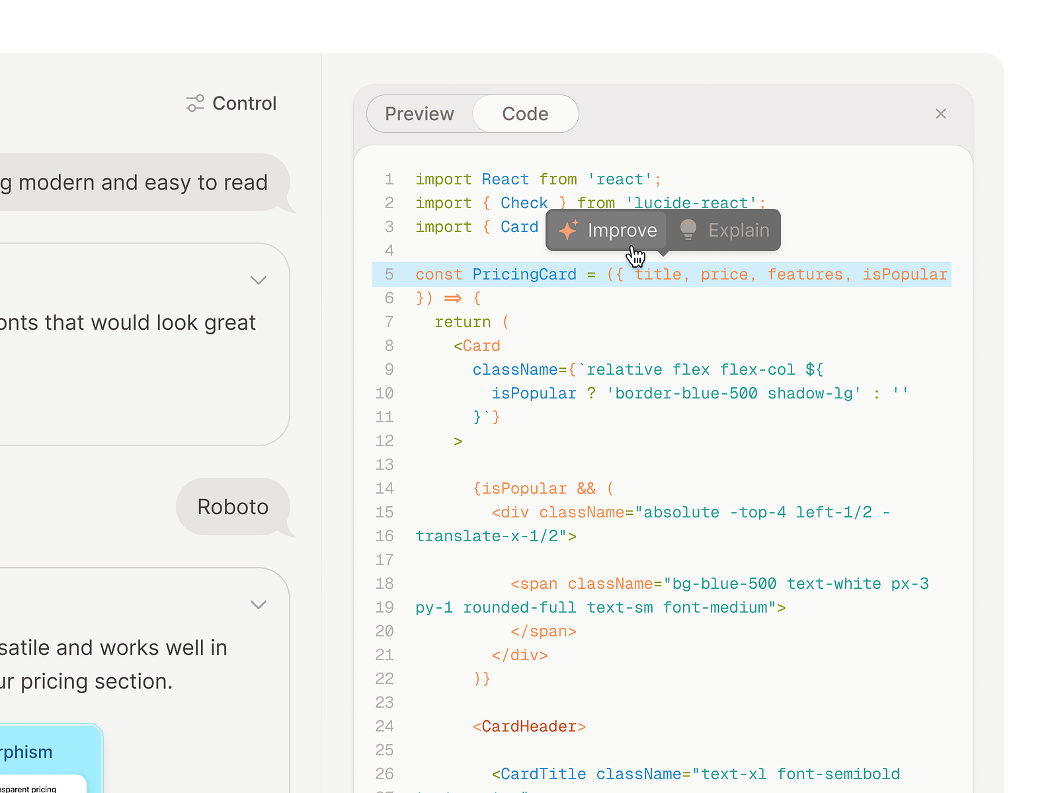Dismiss the code panel with the X icon

tap(941, 114)
